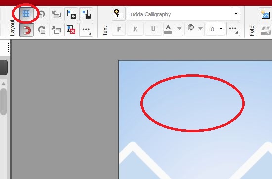Image resolution: width=272 pixels, height=179 pixels.
Task: Open the text color picker
Action: tap(168, 29)
